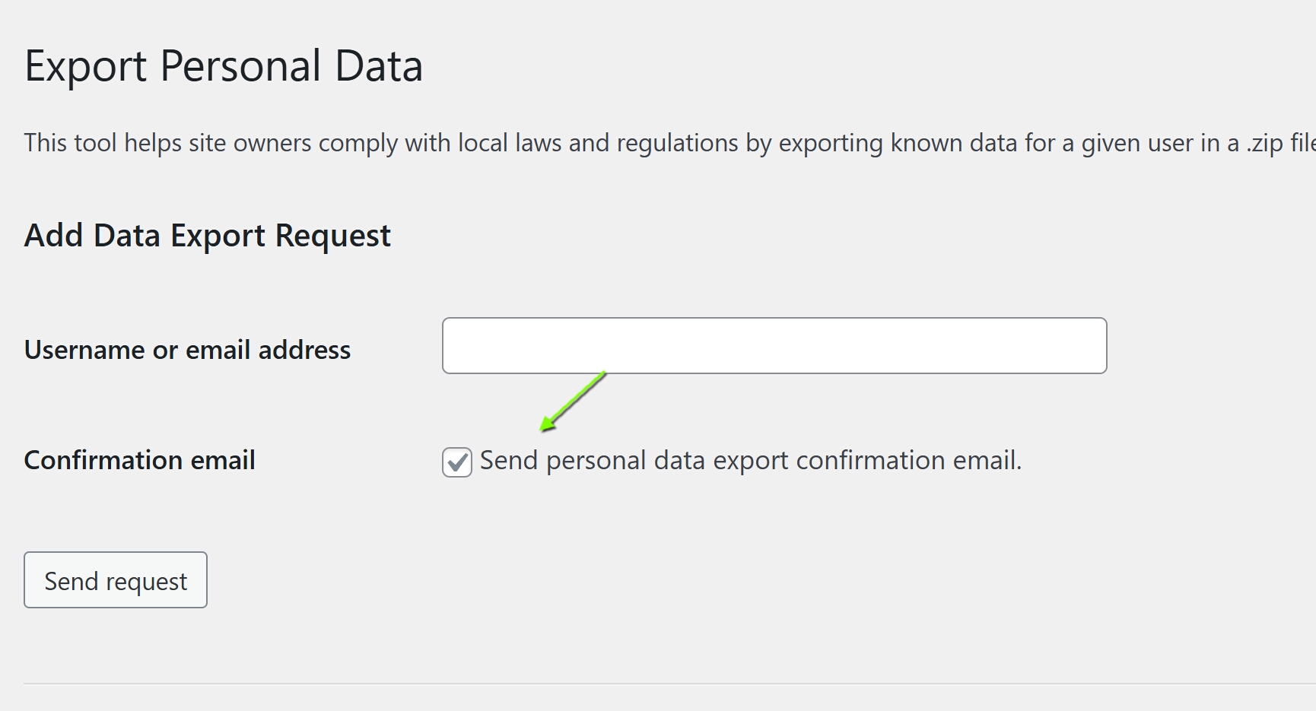Screen dimensions: 1316x711
Task: Click the checkmark icon inside the checkbox
Action: [x=457, y=462]
